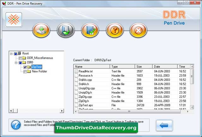Click the file list vertical scrollbar thumb
The height and width of the screenshot is (137, 202).
pos(192,77)
